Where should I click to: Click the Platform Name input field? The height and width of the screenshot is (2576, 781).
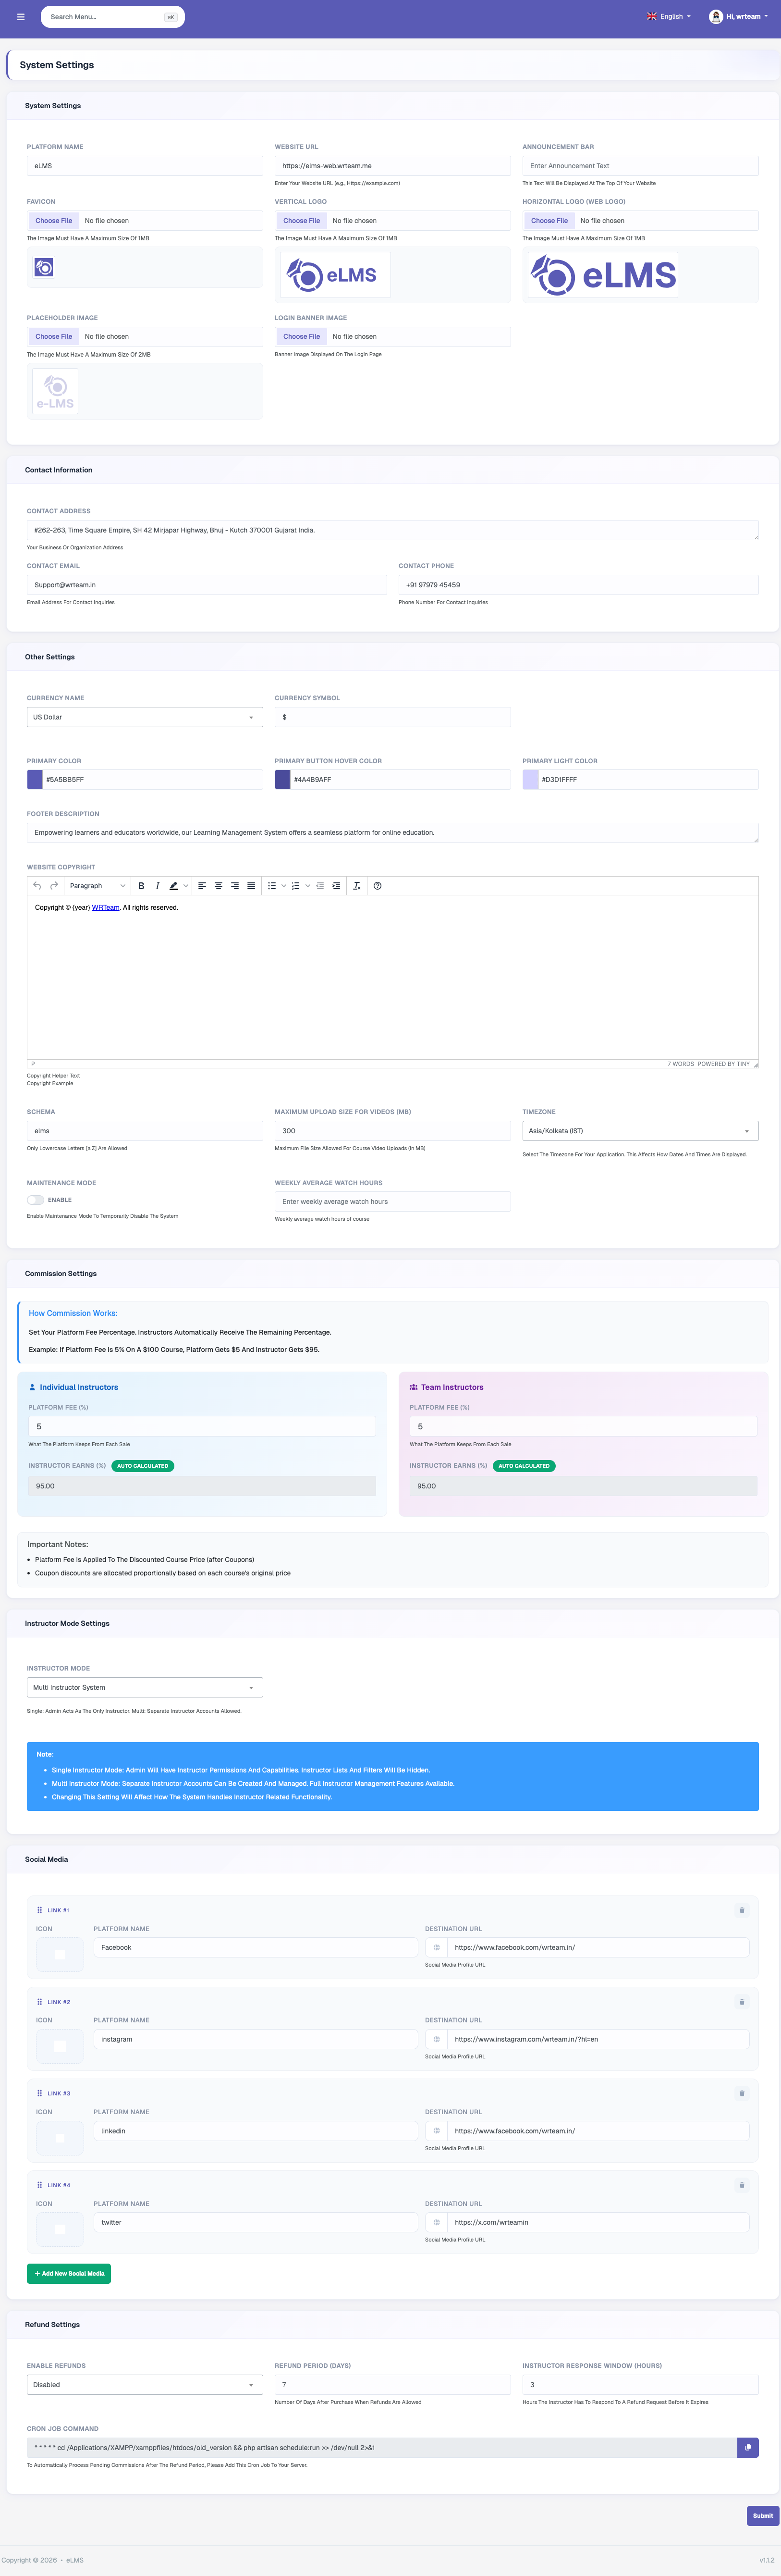click(x=145, y=166)
